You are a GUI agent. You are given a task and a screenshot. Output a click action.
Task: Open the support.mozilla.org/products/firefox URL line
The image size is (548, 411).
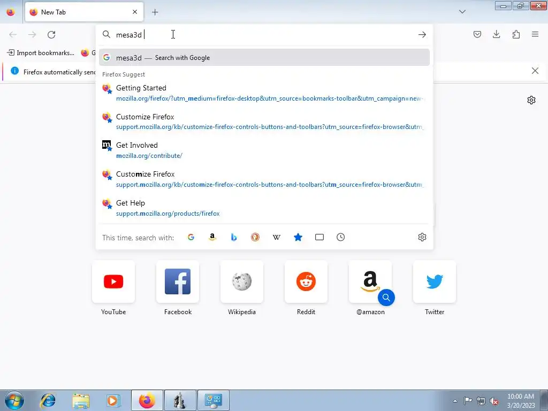click(x=168, y=213)
